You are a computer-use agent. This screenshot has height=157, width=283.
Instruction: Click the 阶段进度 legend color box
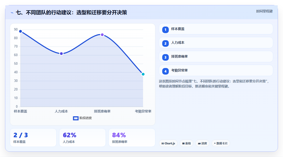pyautogui.click(x=76, y=118)
